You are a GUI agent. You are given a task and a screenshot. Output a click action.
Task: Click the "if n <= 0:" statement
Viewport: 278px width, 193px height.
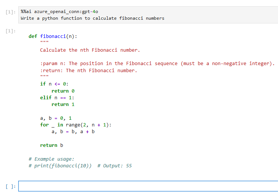(54, 84)
